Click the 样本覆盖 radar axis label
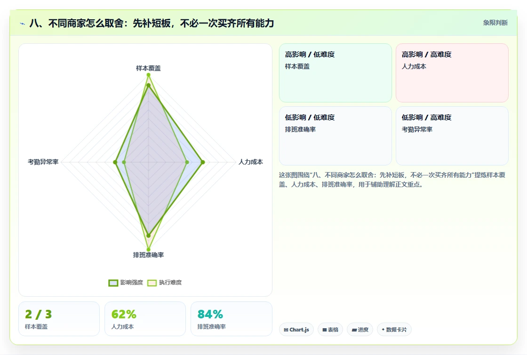Viewport: 527px width, 355px height. click(x=148, y=68)
